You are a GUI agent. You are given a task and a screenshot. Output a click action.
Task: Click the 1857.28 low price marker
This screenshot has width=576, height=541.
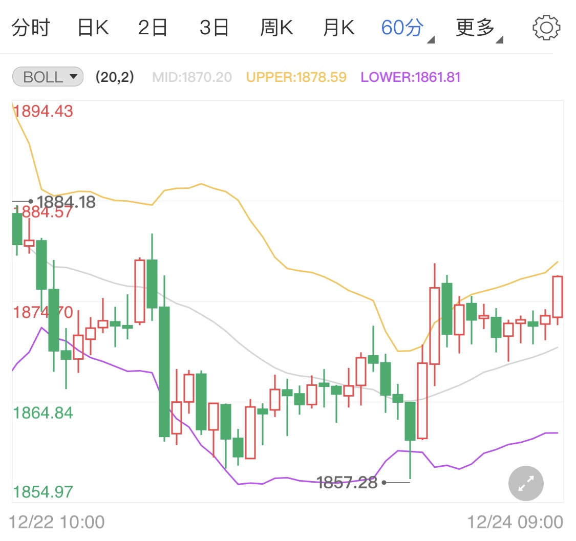pos(347,483)
